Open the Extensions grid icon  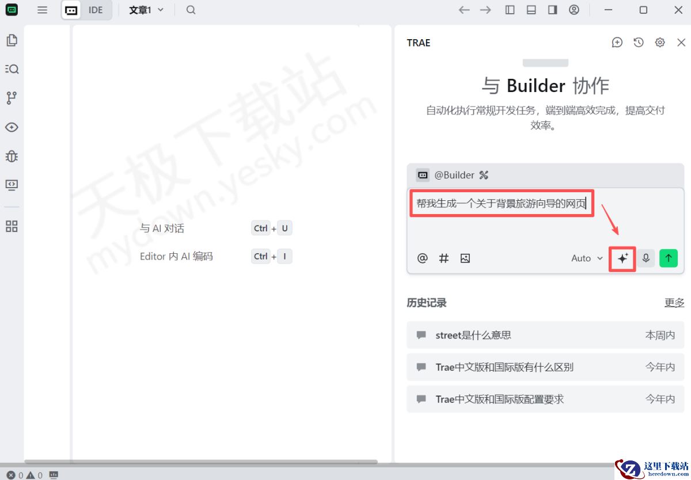click(x=12, y=226)
